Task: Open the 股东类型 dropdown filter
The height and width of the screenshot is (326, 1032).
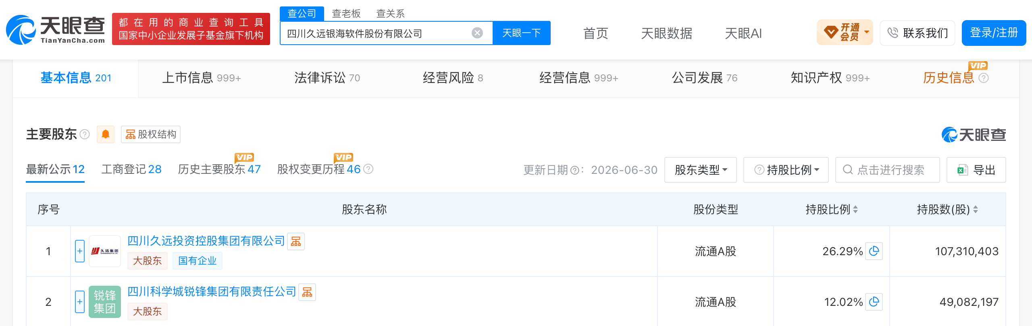Action: pos(701,170)
